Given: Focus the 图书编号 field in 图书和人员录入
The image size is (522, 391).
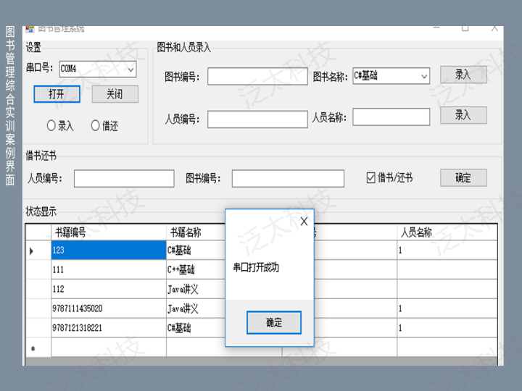Looking at the screenshot, I should tap(257, 76).
